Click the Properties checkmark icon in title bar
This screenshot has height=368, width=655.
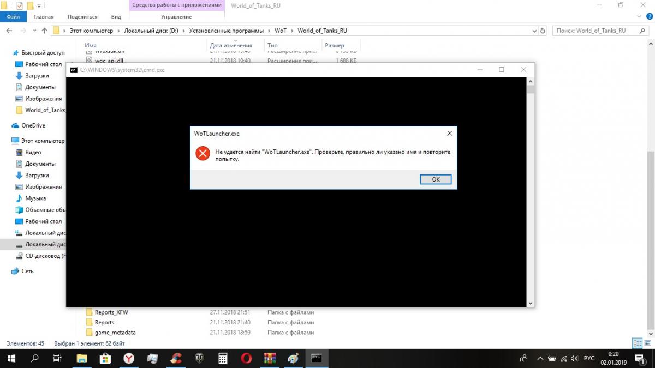[20, 5]
